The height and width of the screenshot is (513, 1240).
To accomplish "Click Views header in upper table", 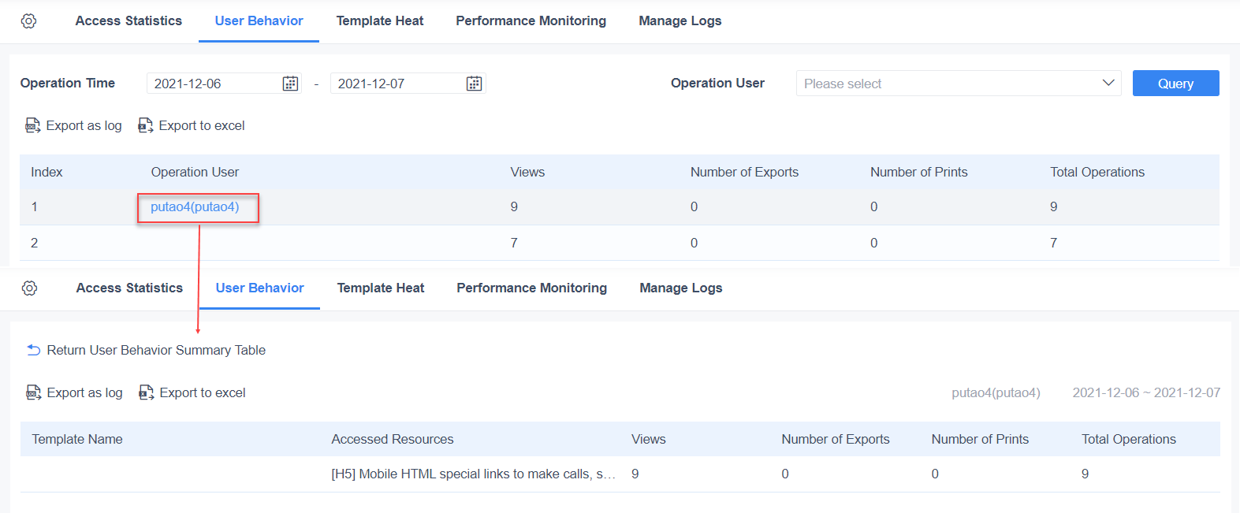I will (527, 172).
